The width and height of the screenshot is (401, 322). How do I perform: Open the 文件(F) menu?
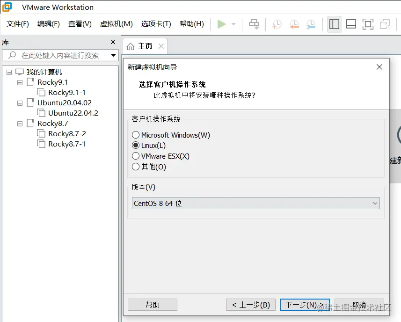pos(18,24)
